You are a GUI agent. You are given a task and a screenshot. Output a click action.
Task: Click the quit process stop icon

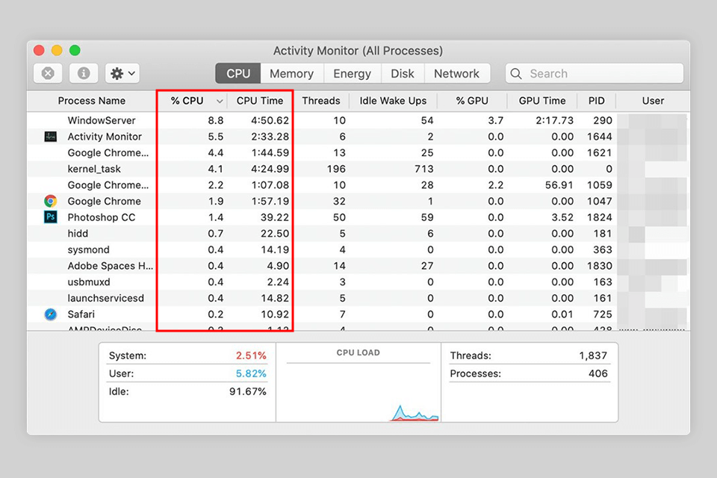(48, 73)
